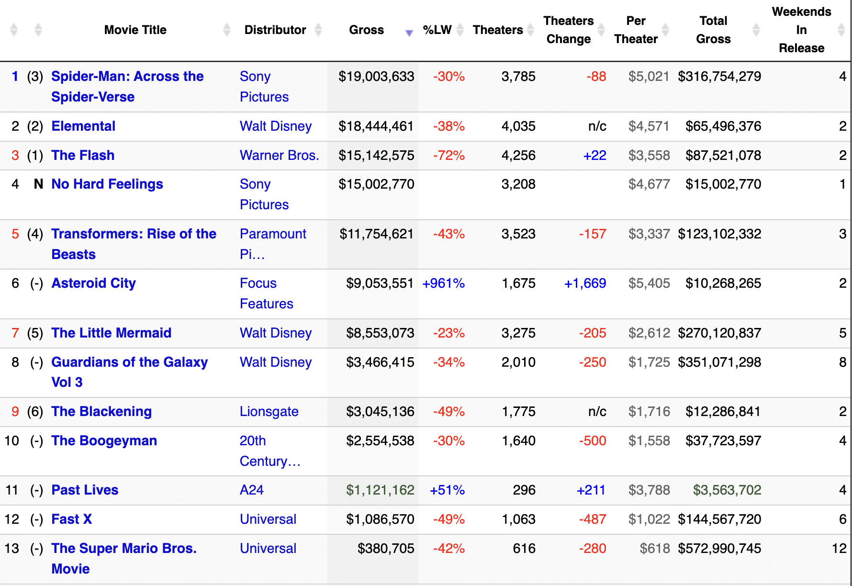The width and height of the screenshot is (852, 586).
Task: Click sort arrows next to Per Theater header
Action: click(665, 30)
